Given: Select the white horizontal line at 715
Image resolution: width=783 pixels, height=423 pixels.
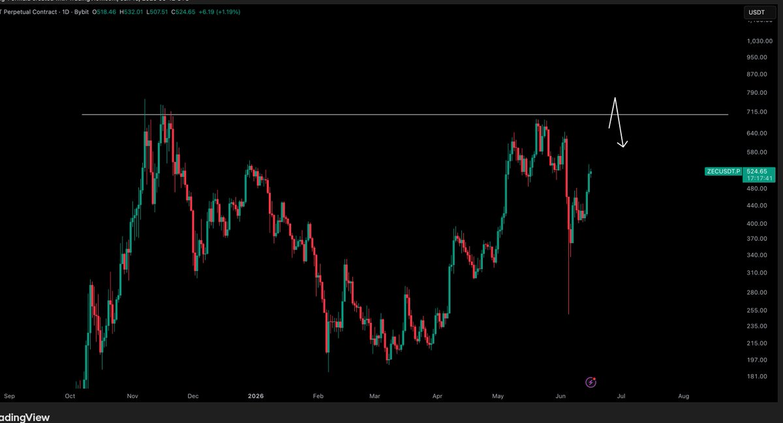Looking at the screenshot, I should [x=405, y=115].
